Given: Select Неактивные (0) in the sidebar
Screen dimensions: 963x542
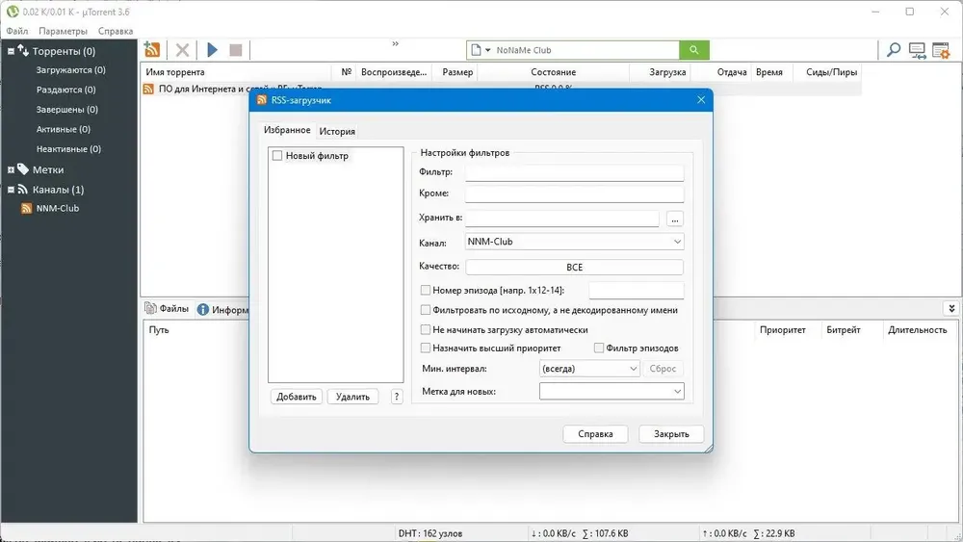Looking at the screenshot, I should tap(68, 148).
